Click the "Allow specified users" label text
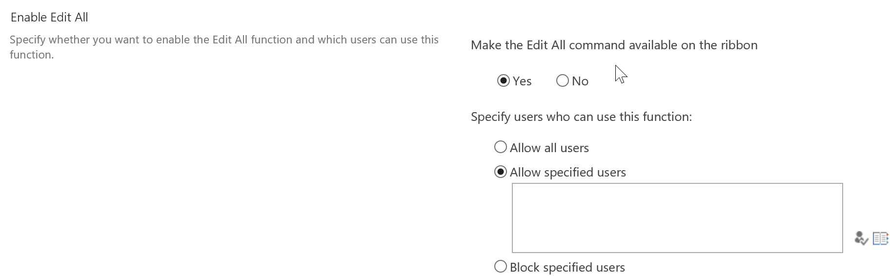This screenshot has width=890, height=276. tap(568, 172)
